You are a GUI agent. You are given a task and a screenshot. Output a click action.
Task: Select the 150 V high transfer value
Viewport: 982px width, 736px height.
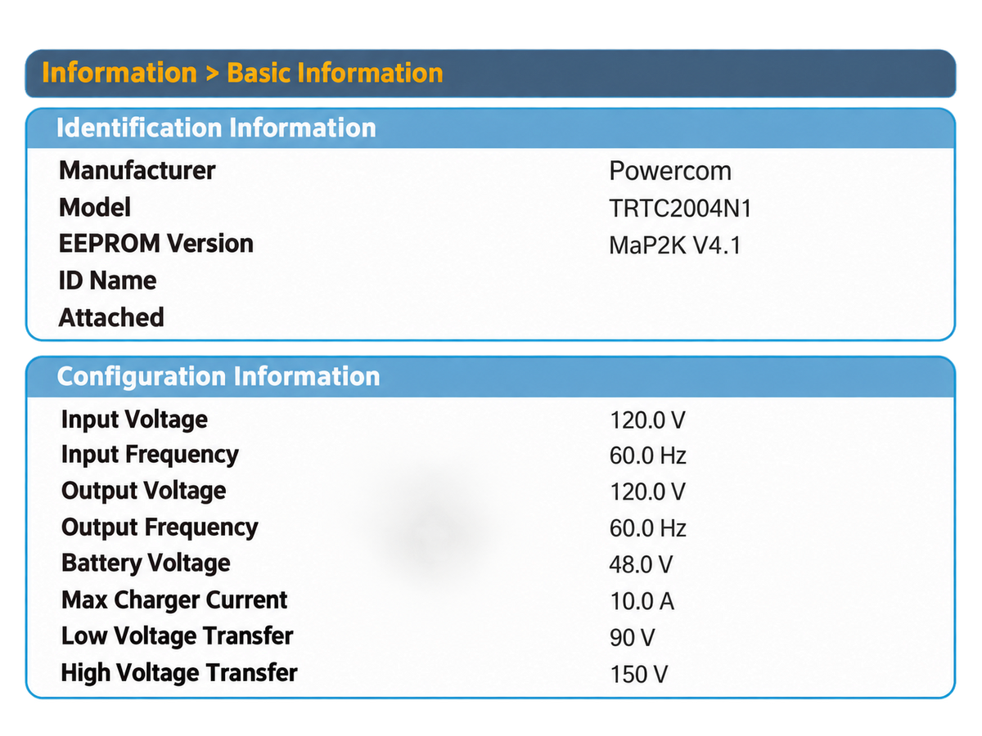(639, 675)
